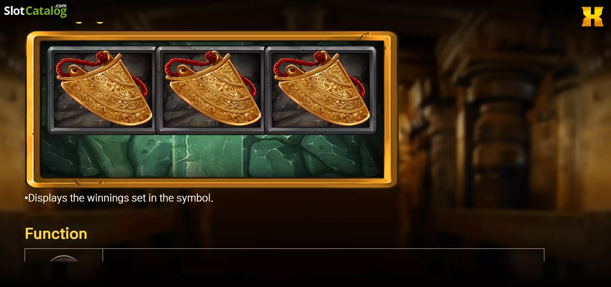611x287 pixels.
Task: Click the golden frame's bottom border
Action: click(212, 182)
